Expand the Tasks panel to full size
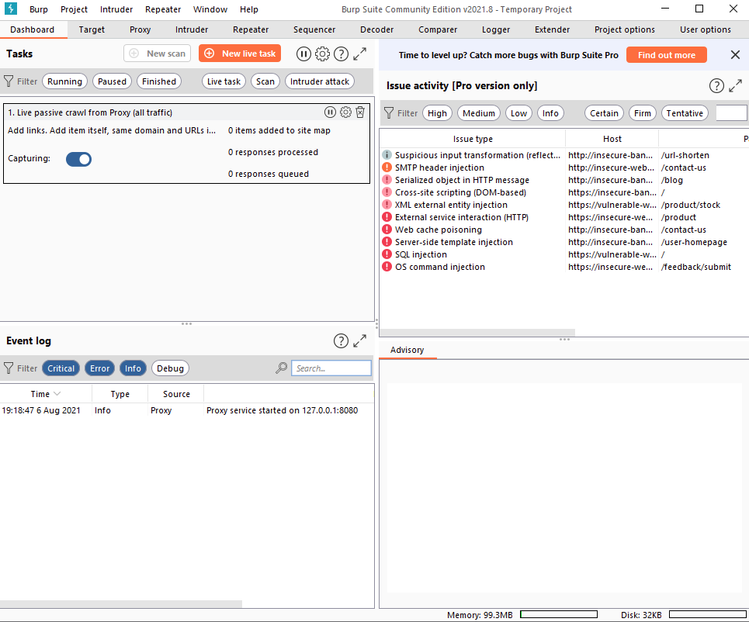 (x=360, y=54)
